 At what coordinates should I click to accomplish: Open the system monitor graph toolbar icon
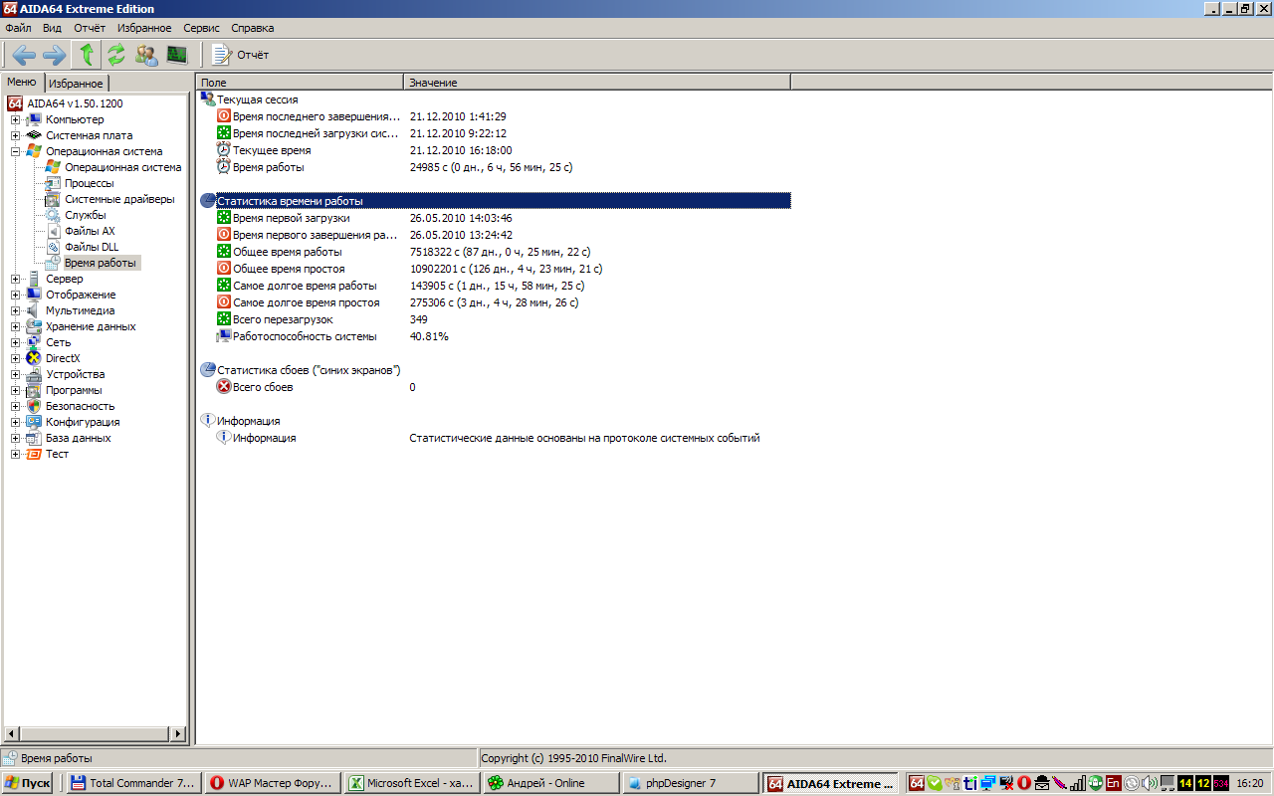(x=177, y=55)
